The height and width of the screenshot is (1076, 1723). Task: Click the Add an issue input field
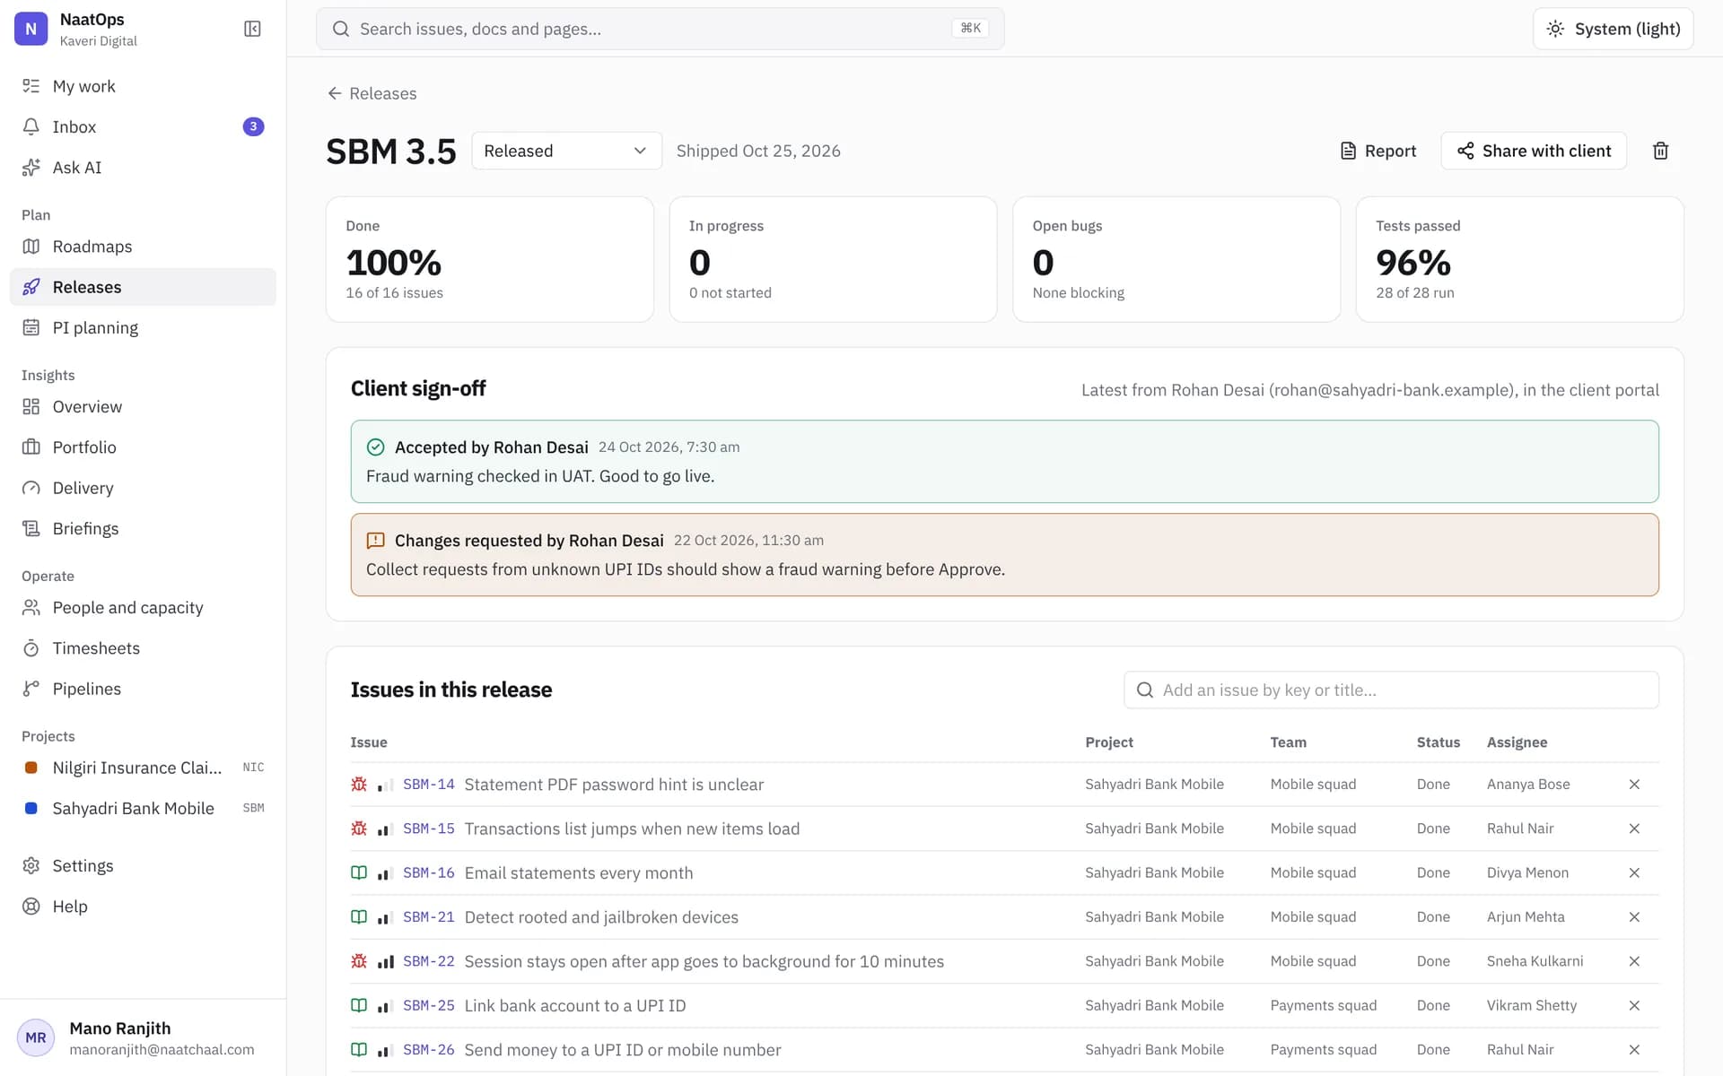coord(1391,690)
